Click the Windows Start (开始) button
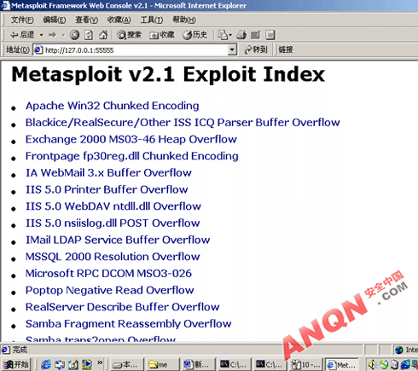 16,364
